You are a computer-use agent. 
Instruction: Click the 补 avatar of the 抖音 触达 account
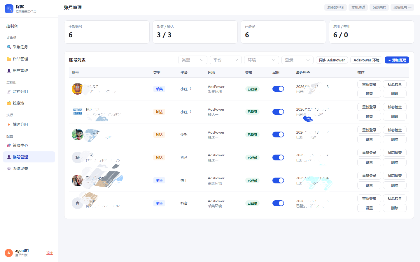78,157
